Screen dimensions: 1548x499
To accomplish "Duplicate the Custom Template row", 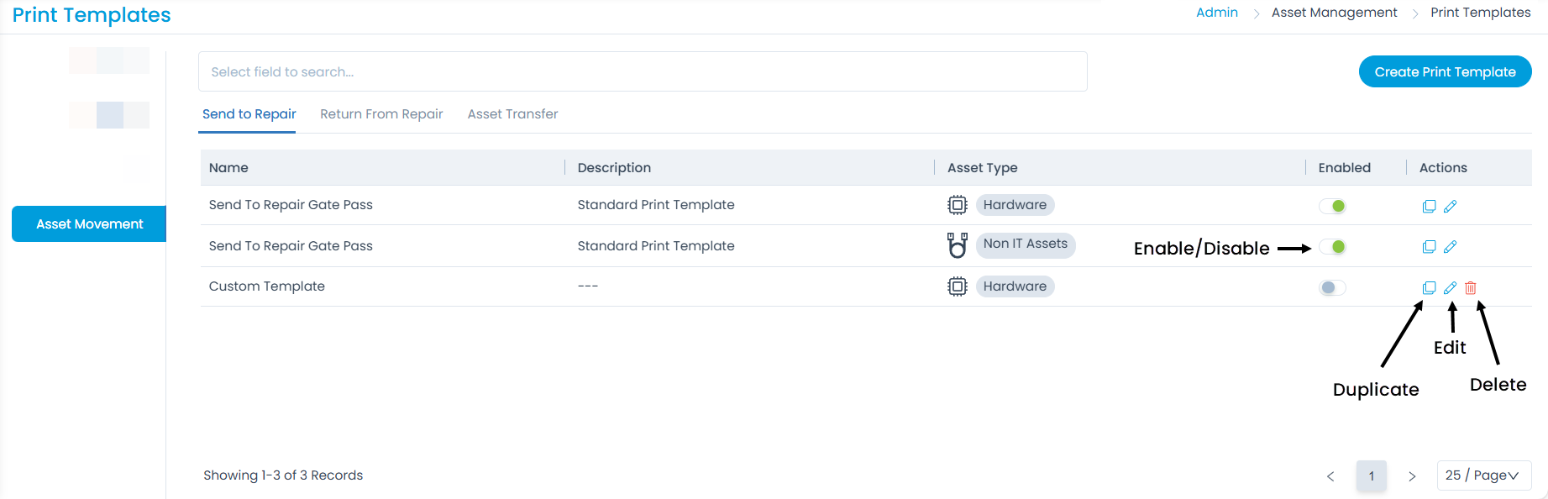I will tap(1429, 287).
